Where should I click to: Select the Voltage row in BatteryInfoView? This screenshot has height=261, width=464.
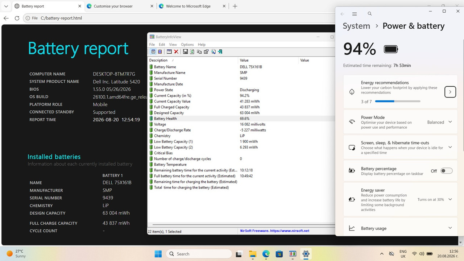click(241, 124)
